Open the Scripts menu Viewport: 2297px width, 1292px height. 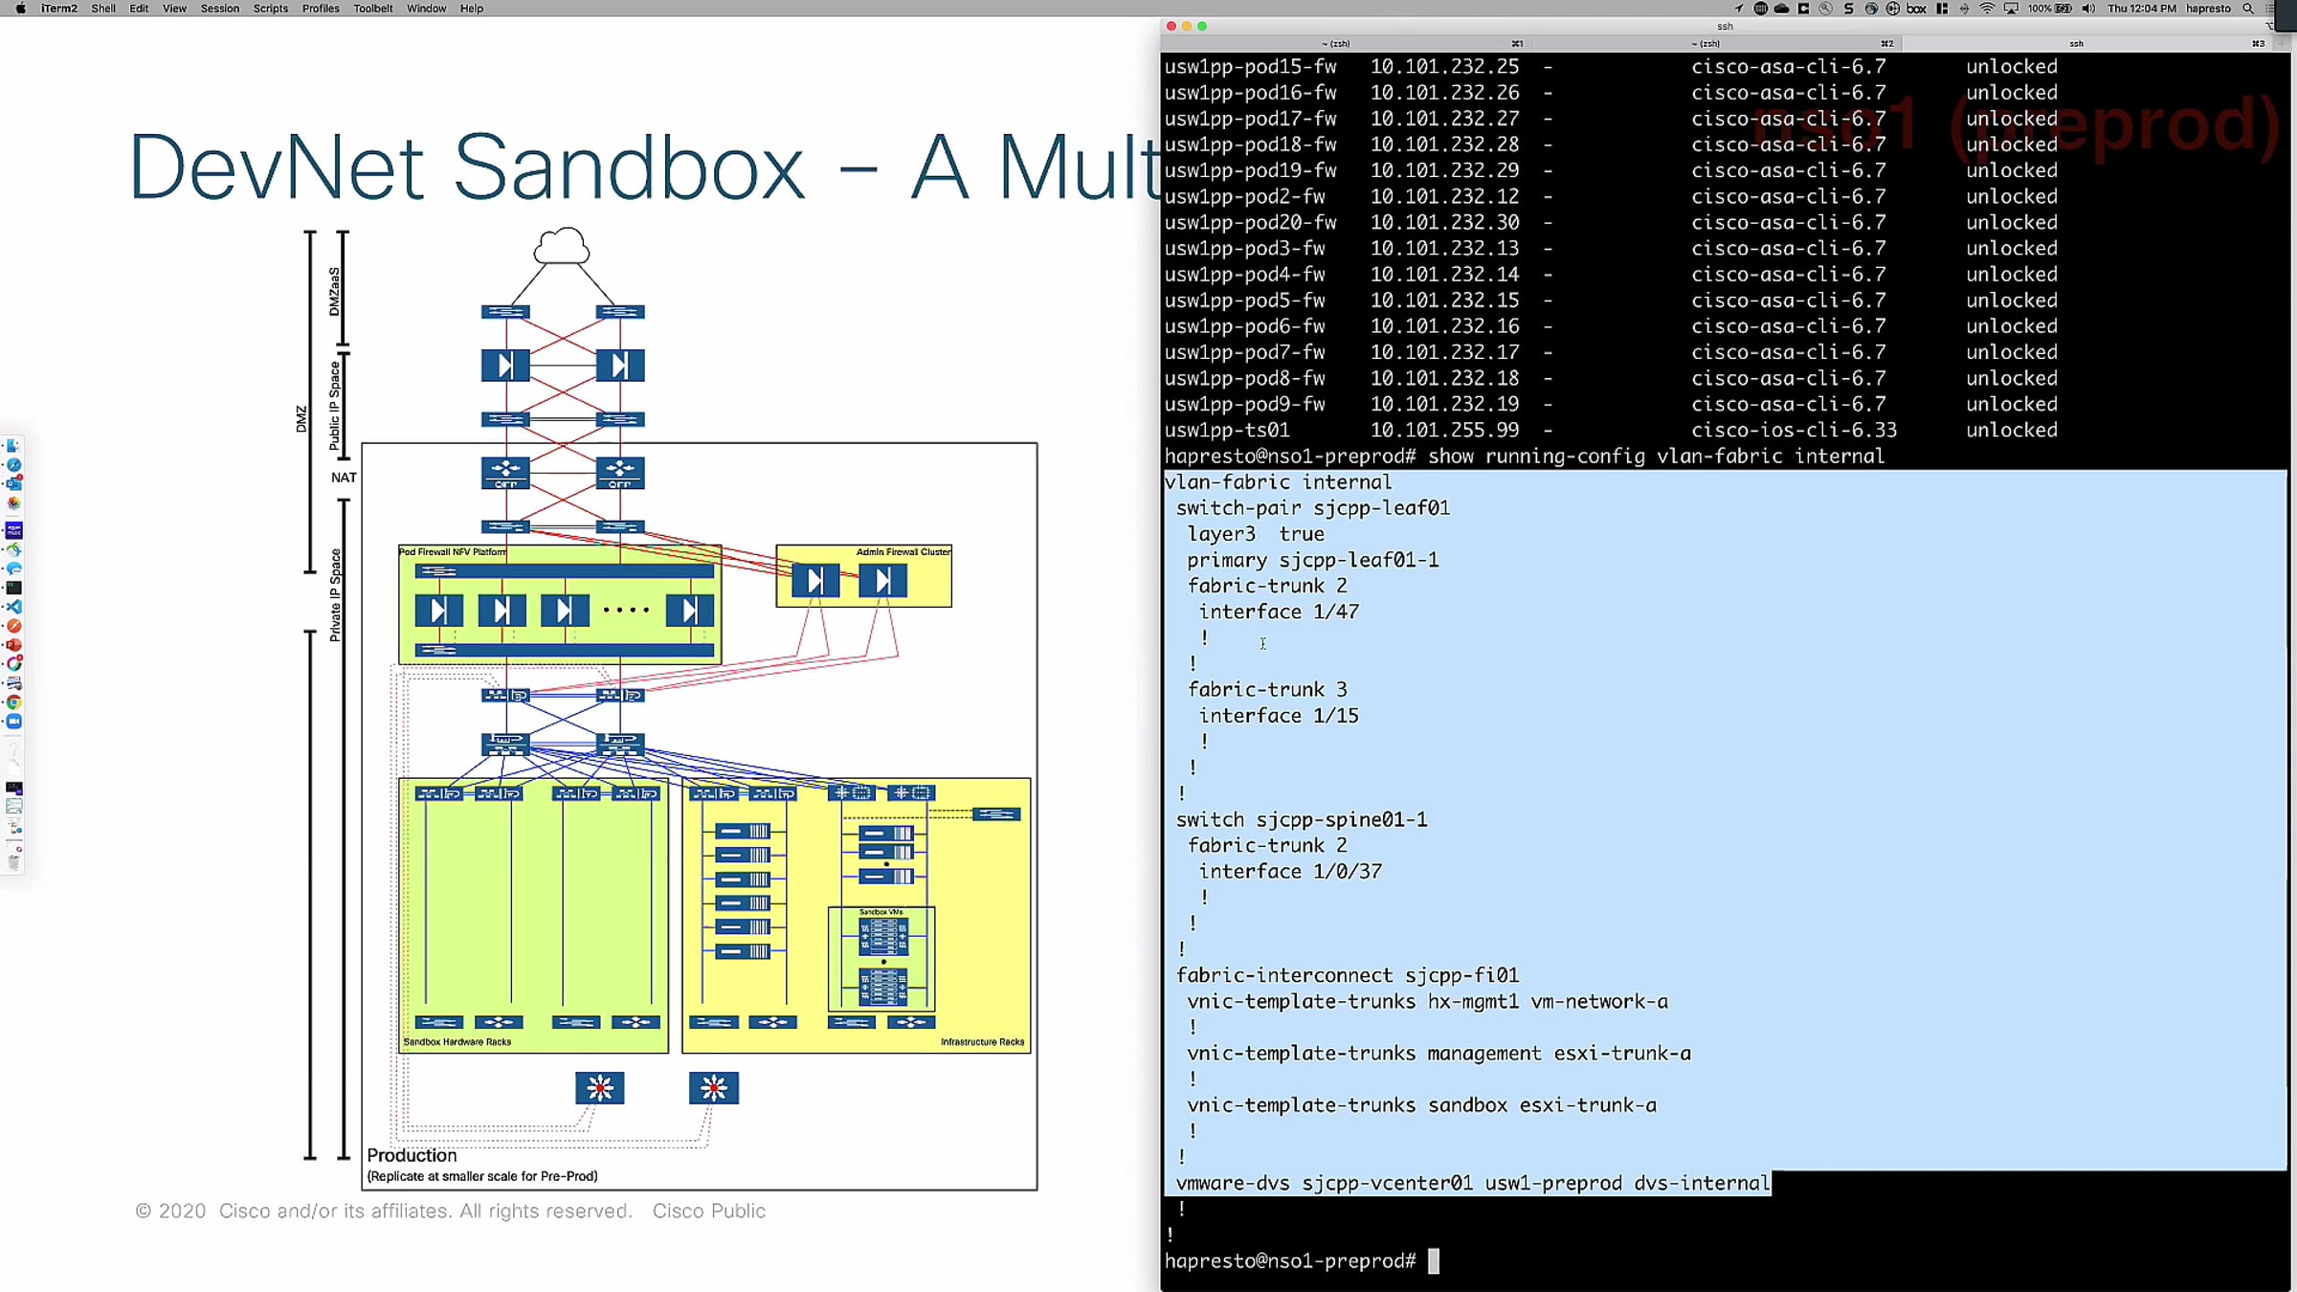coord(271,9)
